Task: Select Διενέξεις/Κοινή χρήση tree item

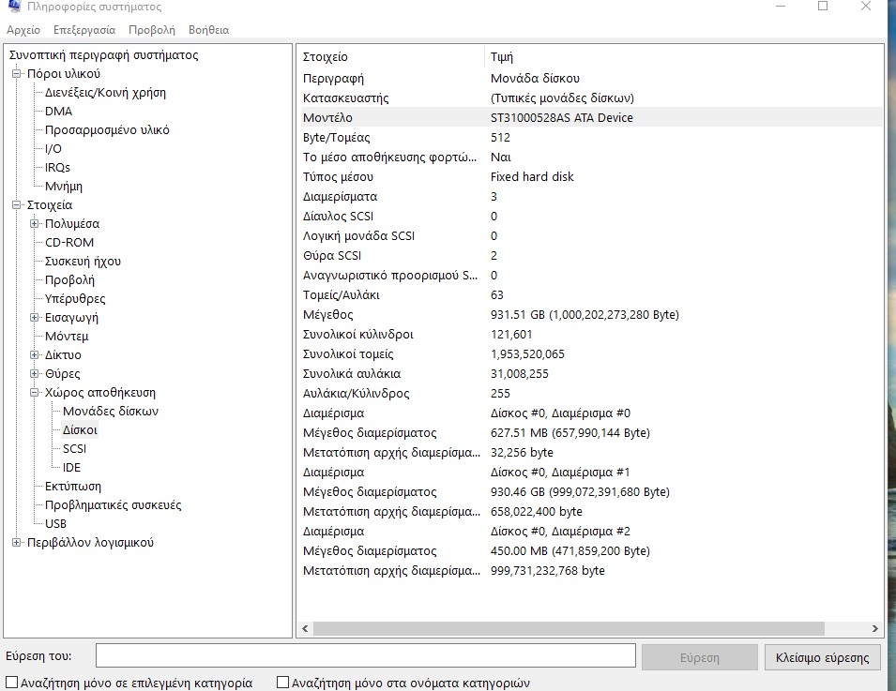Action: (106, 93)
